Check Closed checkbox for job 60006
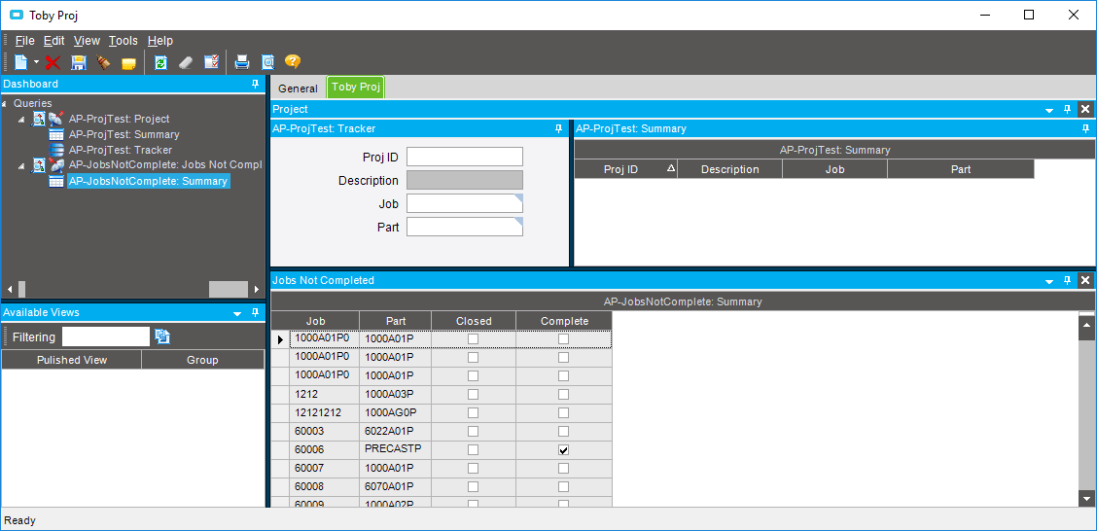This screenshot has width=1097, height=531. tap(474, 449)
